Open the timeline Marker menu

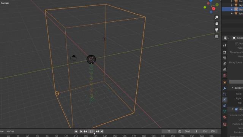[10, 131]
